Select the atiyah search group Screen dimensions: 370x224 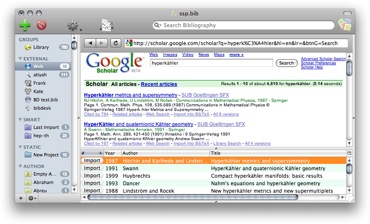click(43, 75)
